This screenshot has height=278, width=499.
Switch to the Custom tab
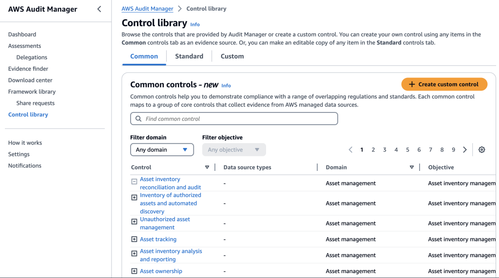tap(232, 56)
